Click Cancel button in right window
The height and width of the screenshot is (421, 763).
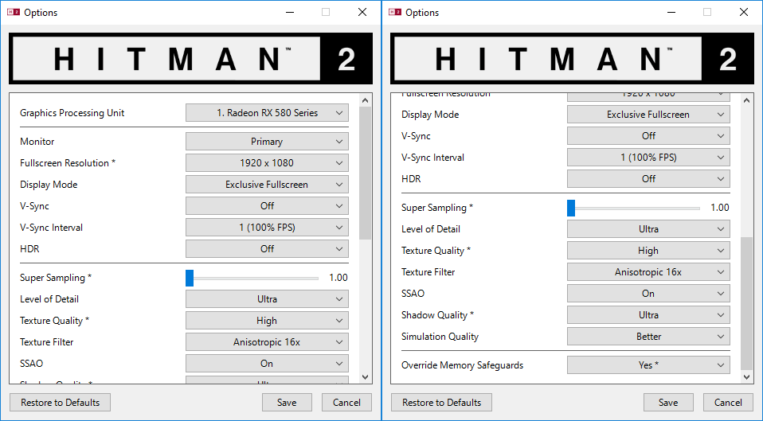pos(728,403)
